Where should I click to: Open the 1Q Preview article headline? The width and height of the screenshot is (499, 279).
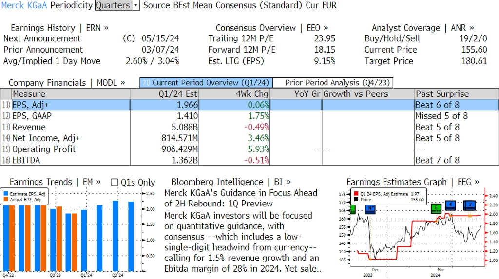tap(241, 198)
